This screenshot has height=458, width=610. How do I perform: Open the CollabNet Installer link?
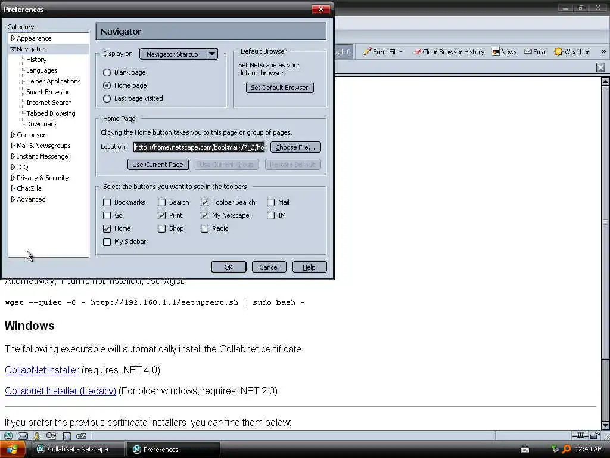[x=42, y=370]
